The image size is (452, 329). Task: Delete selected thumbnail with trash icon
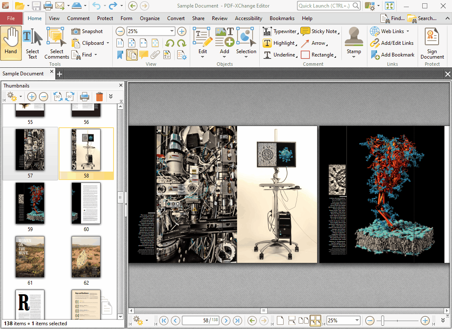click(x=99, y=97)
